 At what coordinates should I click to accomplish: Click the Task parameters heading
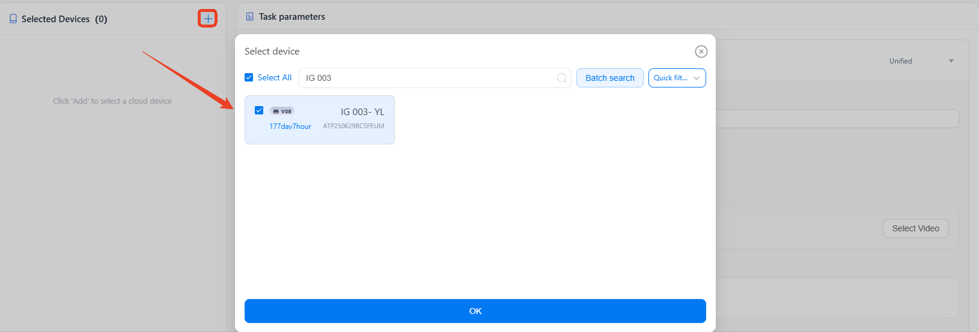tap(292, 17)
